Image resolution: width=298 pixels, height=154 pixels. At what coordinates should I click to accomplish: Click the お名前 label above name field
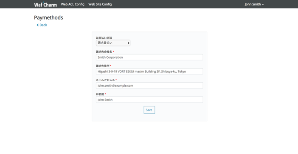coord(100,94)
